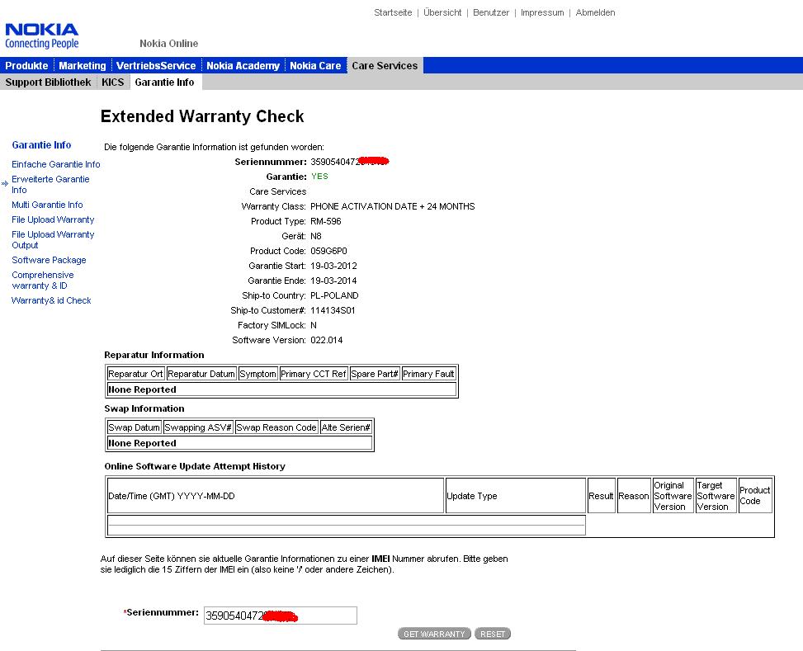Open the Nokia Care tab
The width and height of the screenshot is (803, 651).
pyautogui.click(x=315, y=65)
